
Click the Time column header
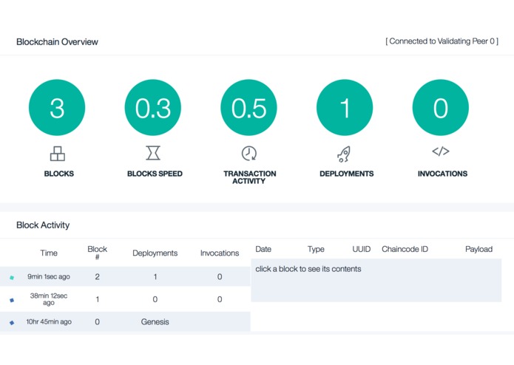(x=49, y=253)
